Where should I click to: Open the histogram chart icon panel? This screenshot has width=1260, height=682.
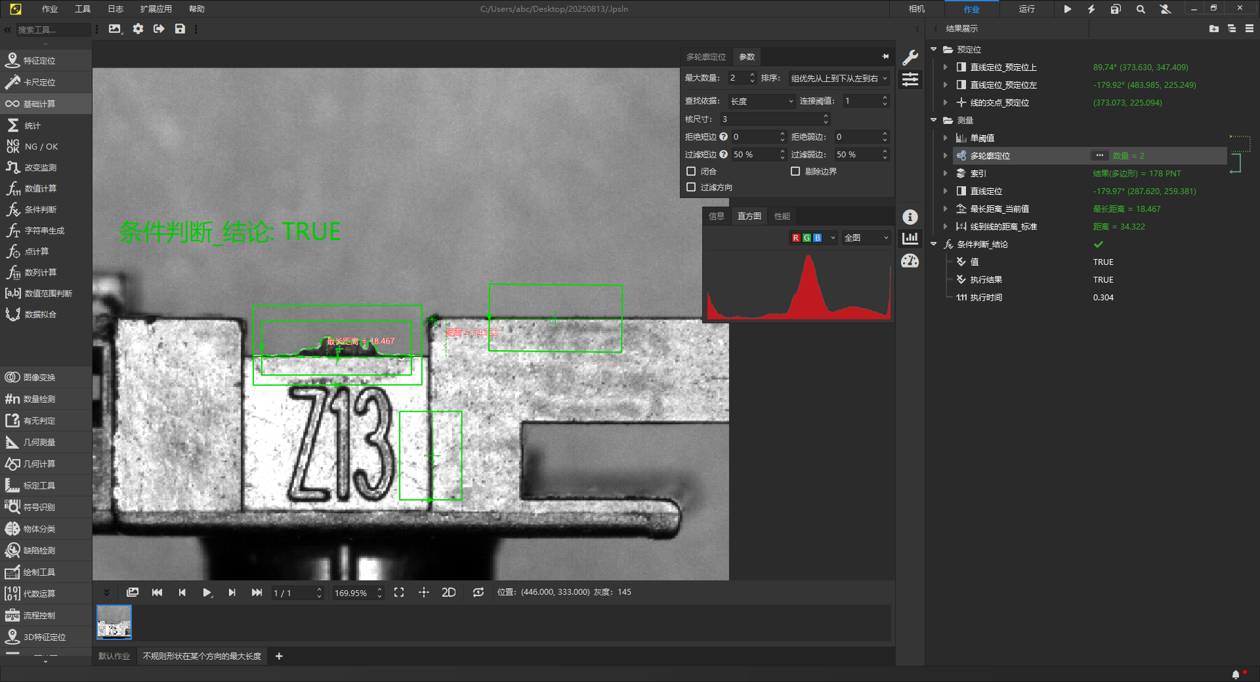tap(910, 238)
